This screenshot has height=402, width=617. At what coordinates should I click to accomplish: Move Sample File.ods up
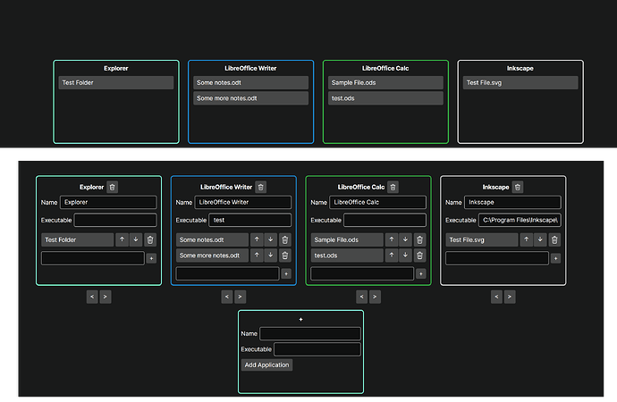pyautogui.click(x=392, y=239)
